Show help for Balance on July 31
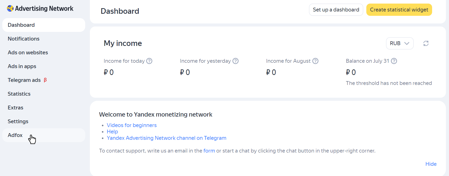The image size is (449, 176). tap(394, 61)
